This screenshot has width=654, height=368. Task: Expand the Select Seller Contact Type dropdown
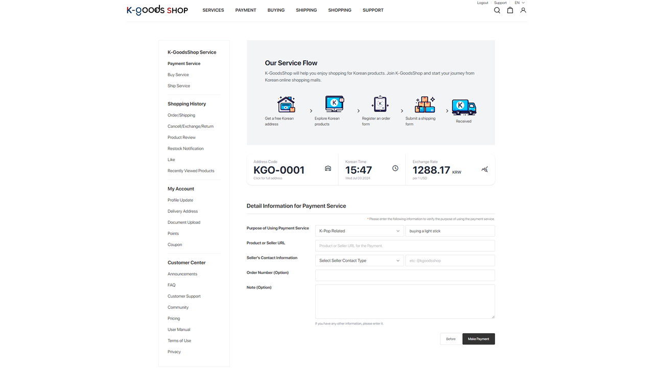click(x=359, y=261)
